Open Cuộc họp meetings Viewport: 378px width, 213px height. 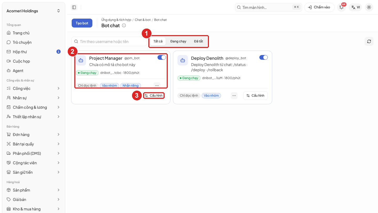(x=34, y=61)
